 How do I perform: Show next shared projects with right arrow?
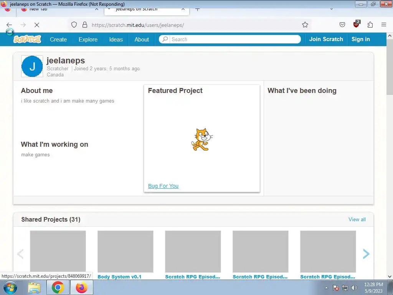coord(366,254)
